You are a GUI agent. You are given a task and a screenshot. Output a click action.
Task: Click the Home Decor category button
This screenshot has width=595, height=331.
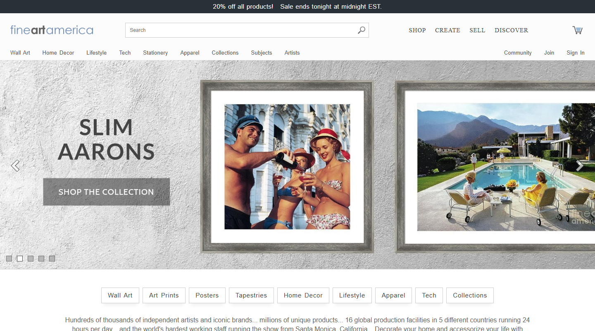[x=303, y=295]
